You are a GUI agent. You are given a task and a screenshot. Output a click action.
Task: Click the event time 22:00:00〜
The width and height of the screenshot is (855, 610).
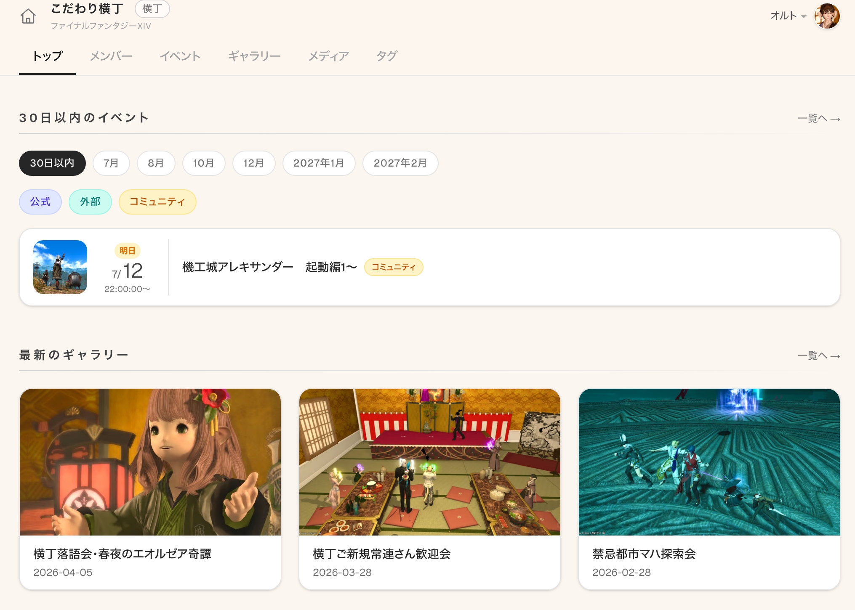coord(127,289)
